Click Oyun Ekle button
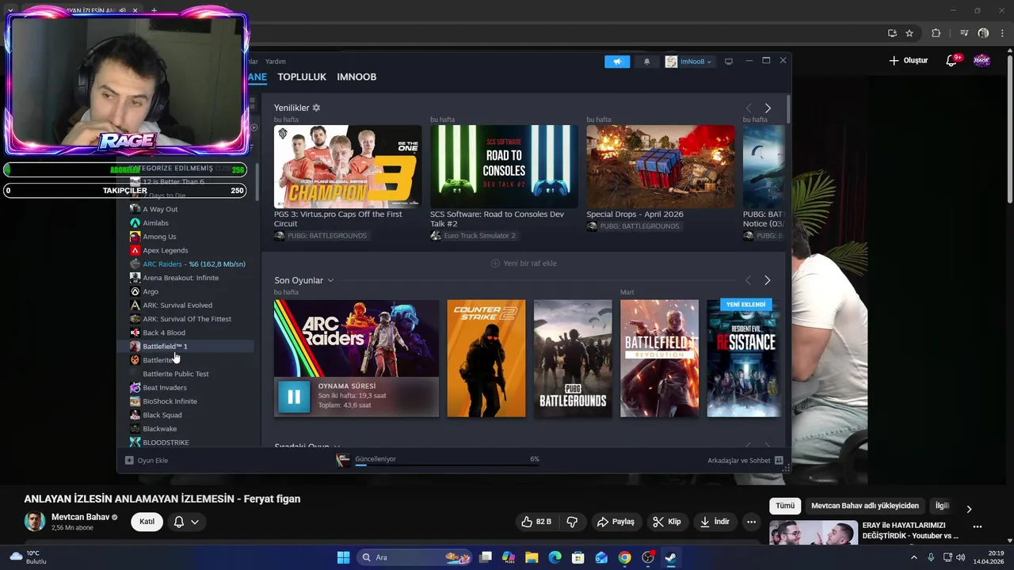The width and height of the screenshot is (1014, 570). tap(147, 460)
